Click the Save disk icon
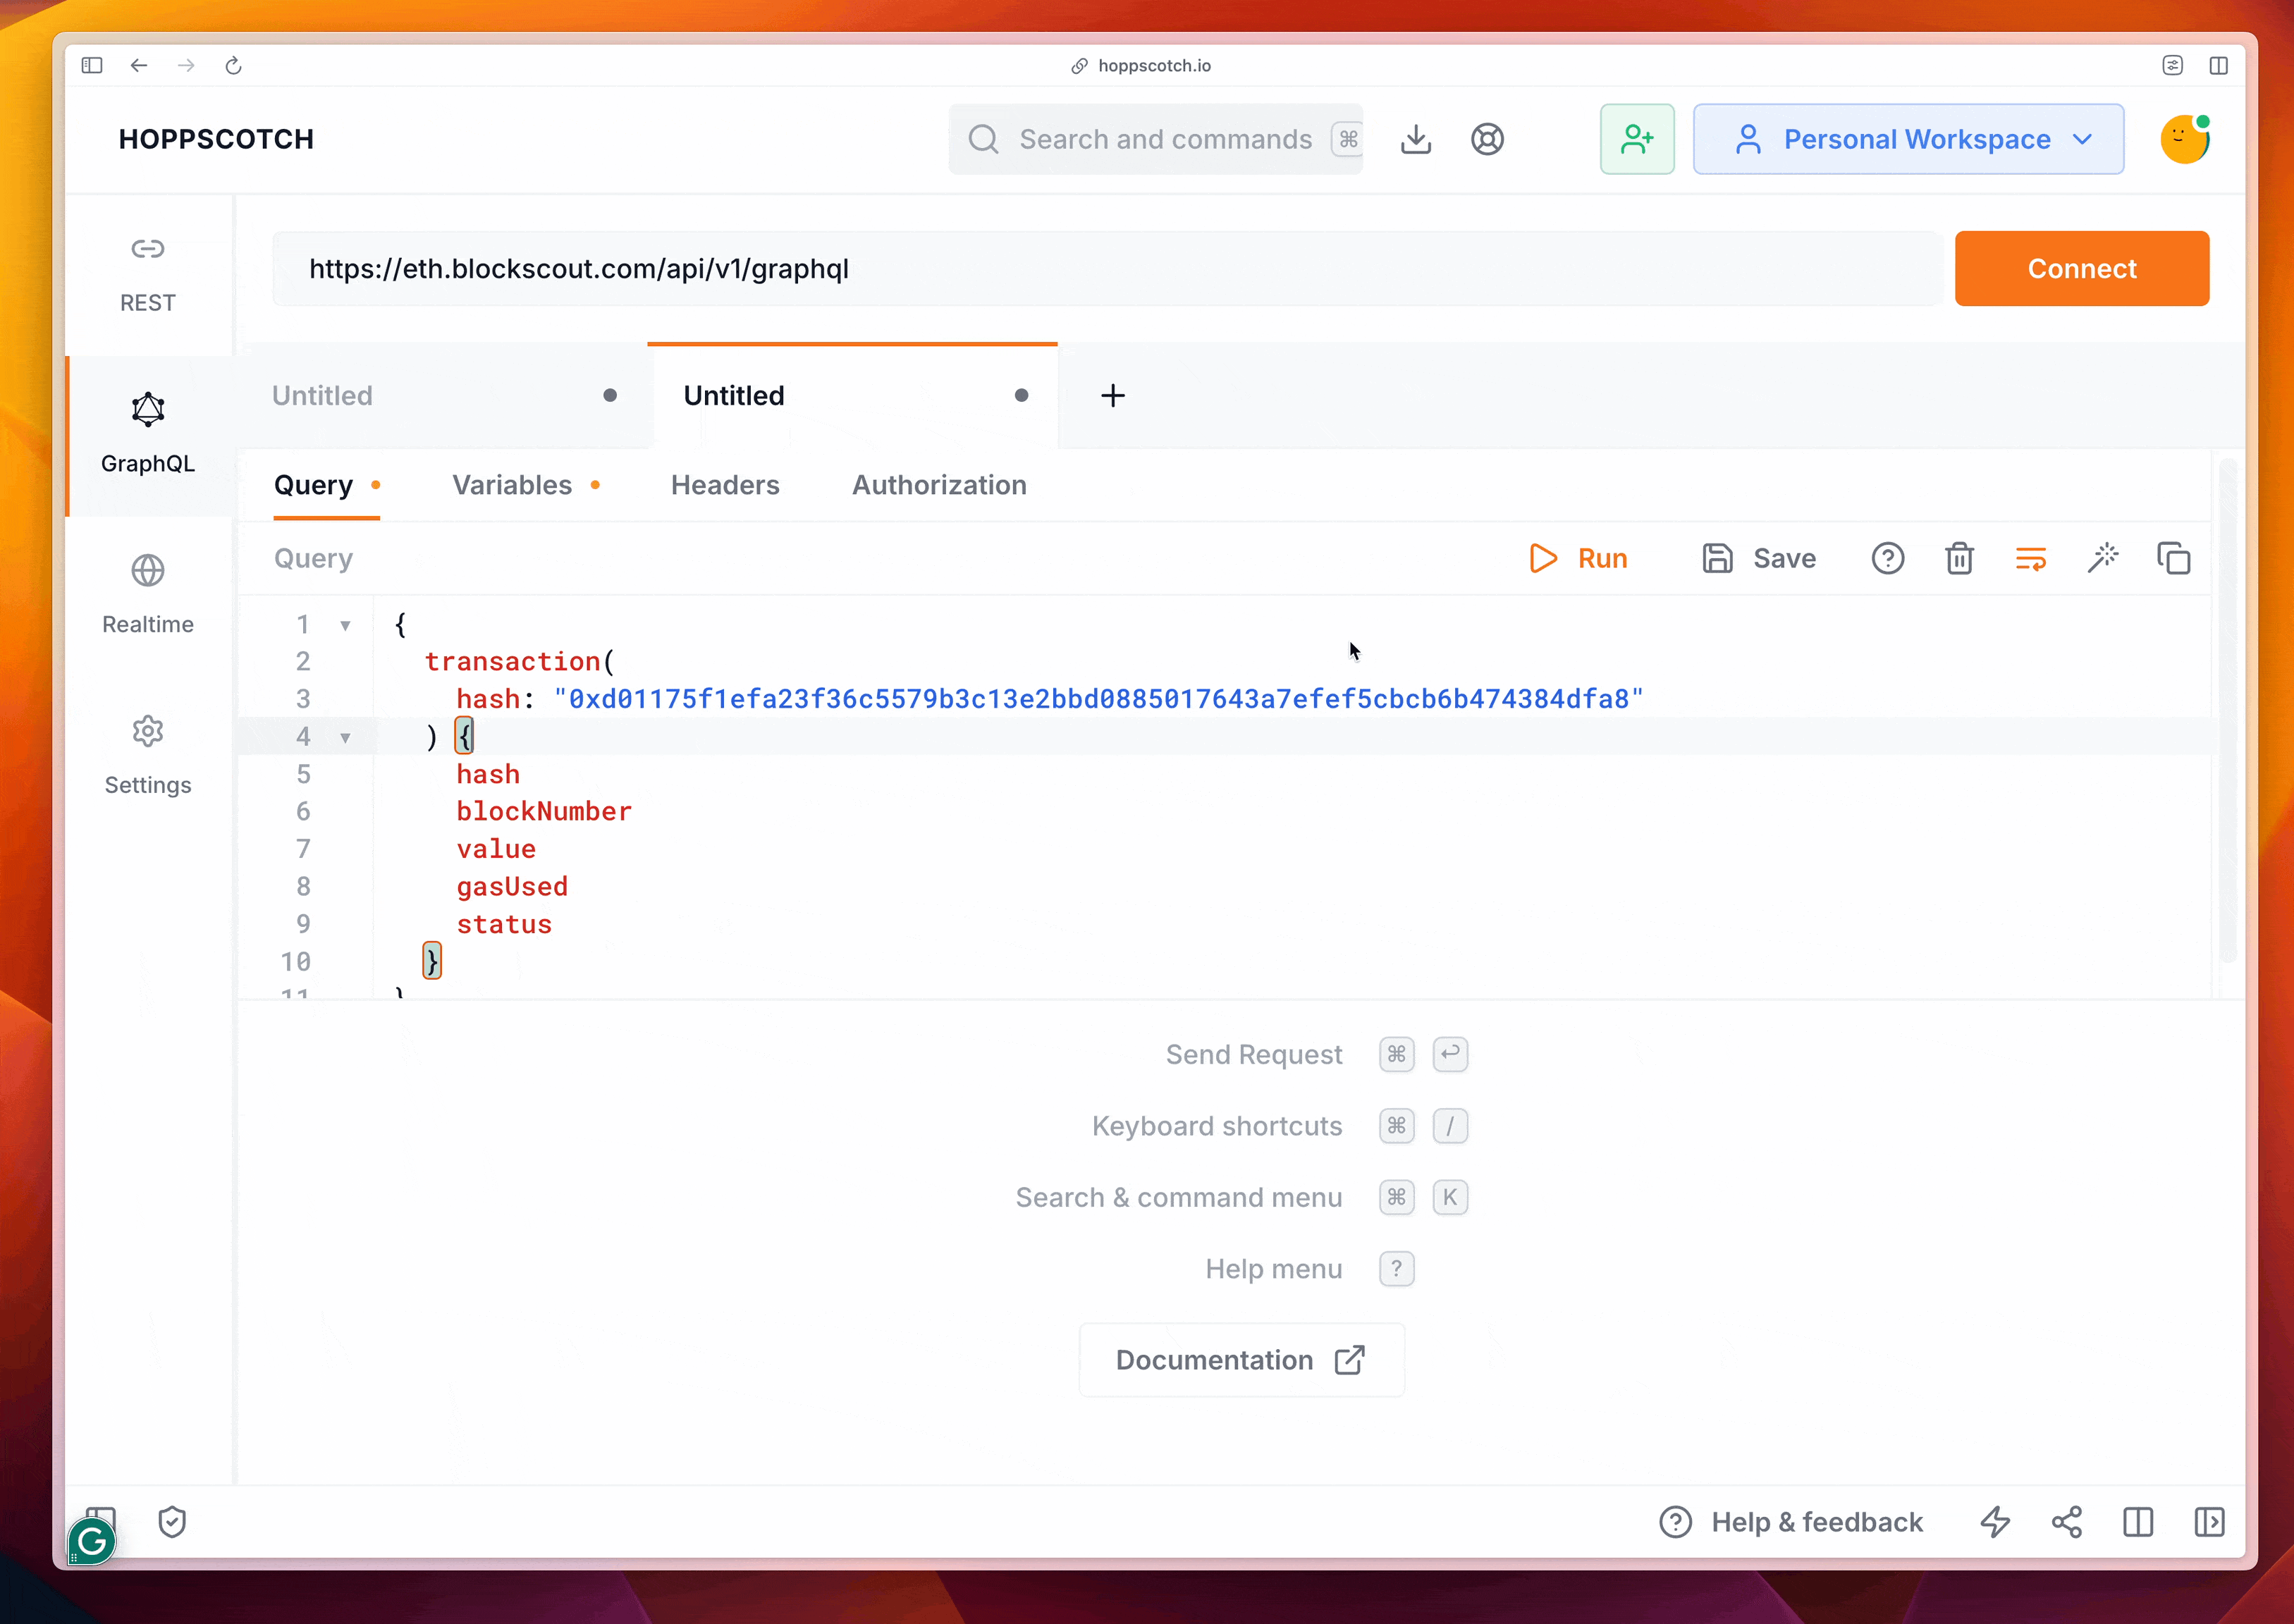The image size is (2294, 1624). [x=1717, y=558]
